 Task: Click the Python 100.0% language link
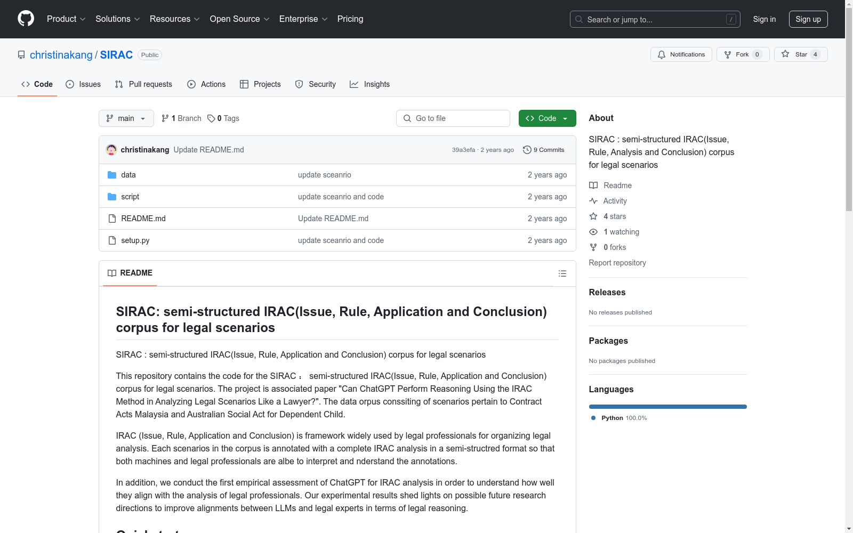pos(619,418)
